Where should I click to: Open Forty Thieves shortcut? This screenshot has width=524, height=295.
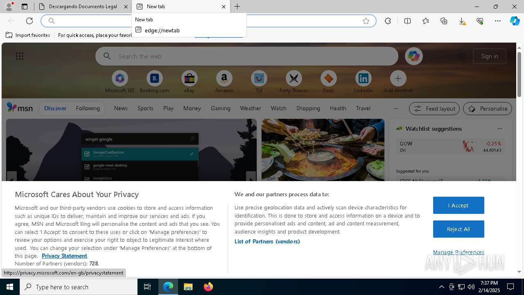(294, 82)
